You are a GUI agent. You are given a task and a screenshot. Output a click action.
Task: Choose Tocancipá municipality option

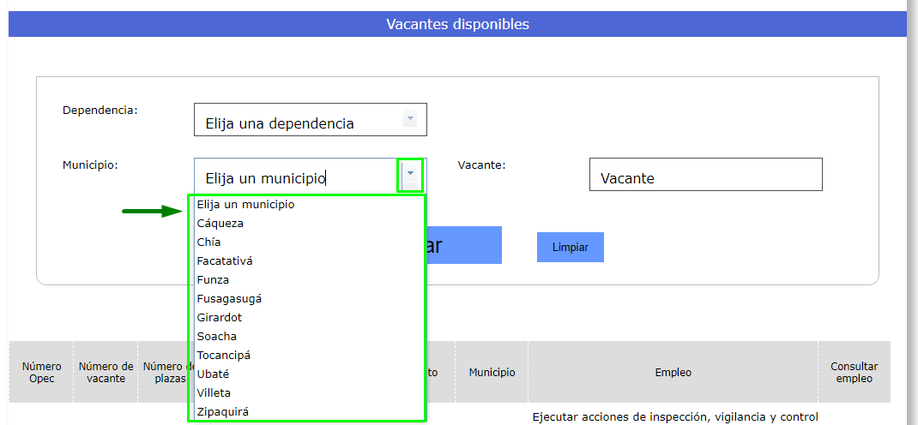pos(224,356)
